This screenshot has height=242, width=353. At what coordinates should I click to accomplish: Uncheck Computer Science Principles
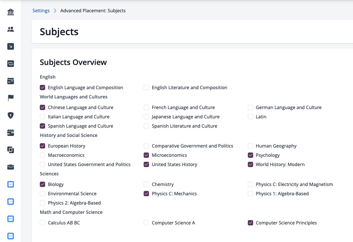point(250,223)
